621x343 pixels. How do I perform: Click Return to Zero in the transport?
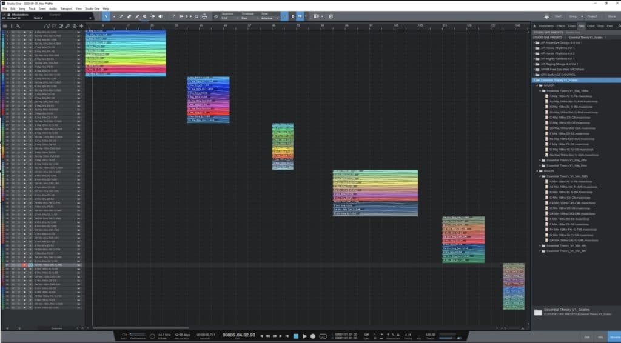287,336
